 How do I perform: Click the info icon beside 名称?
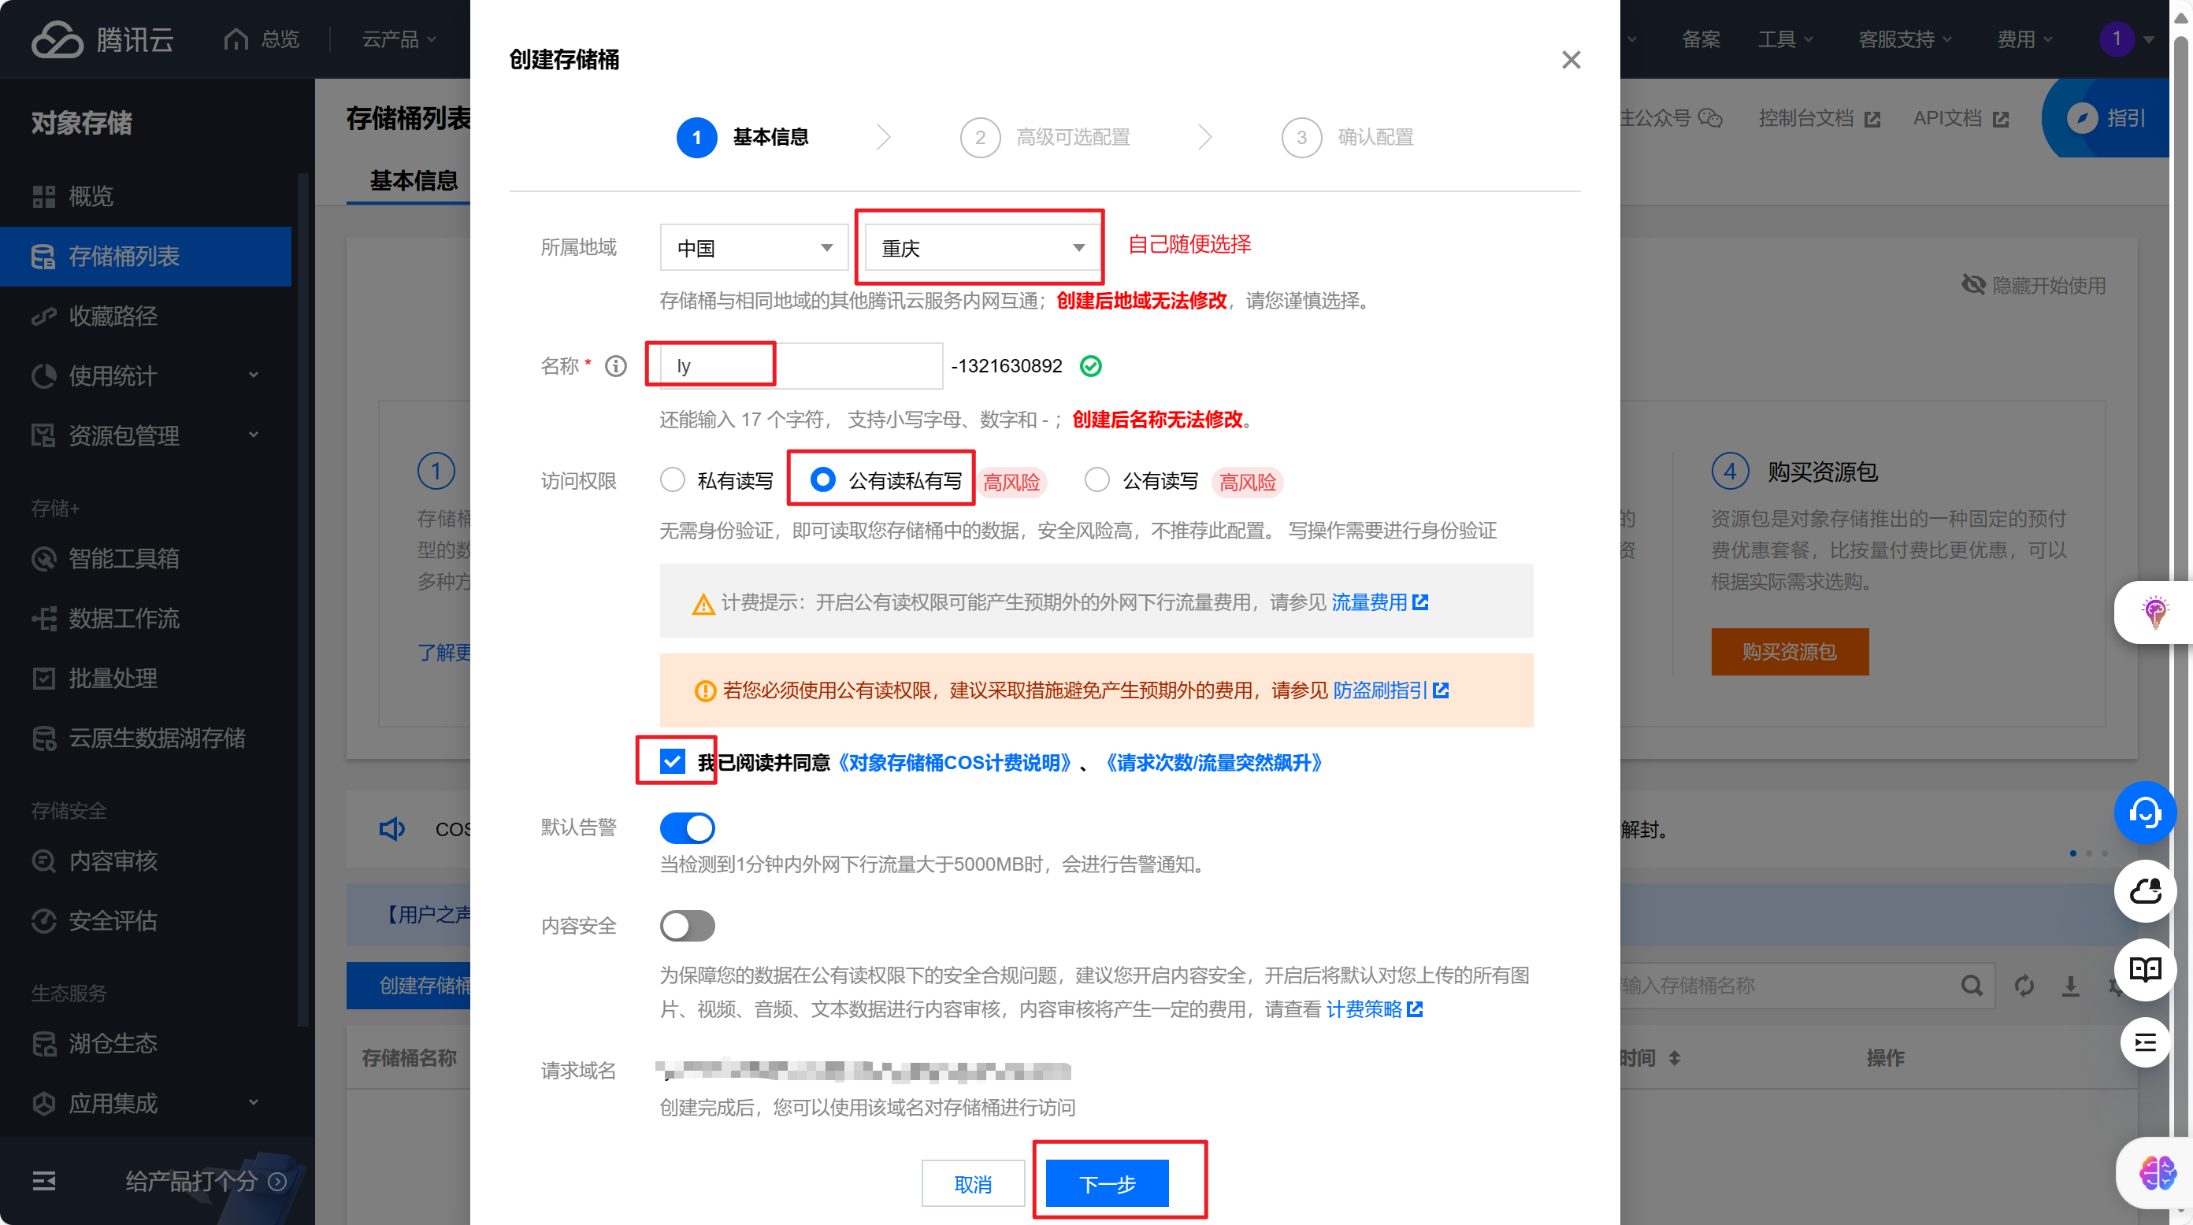click(615, 366)
